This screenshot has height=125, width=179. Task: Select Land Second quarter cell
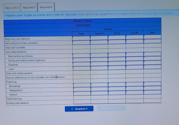point(99,68)
